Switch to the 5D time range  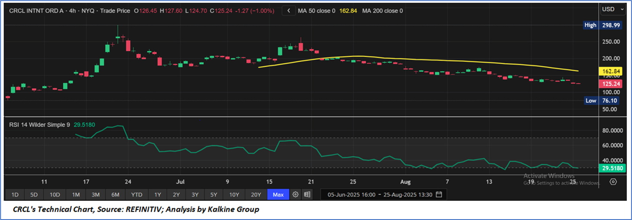point(34,194)
